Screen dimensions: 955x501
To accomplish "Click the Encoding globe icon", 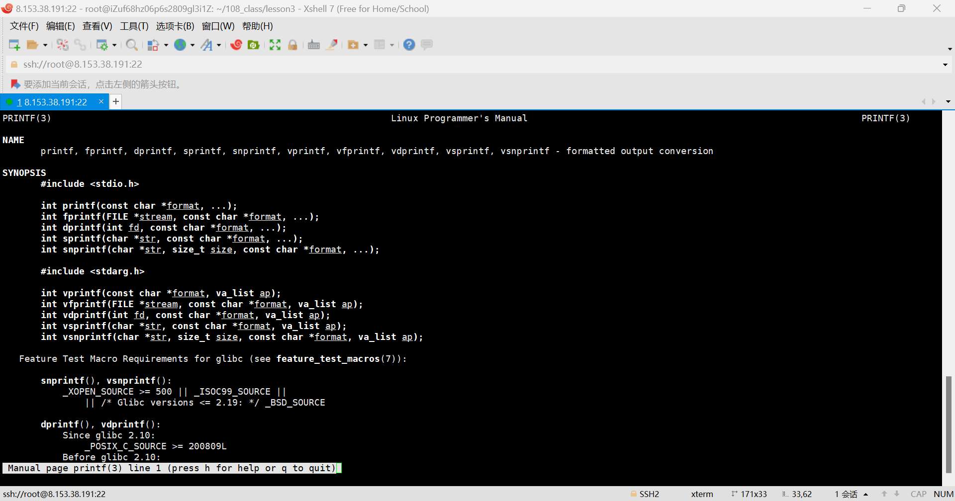I will click(x=180, y=45).
